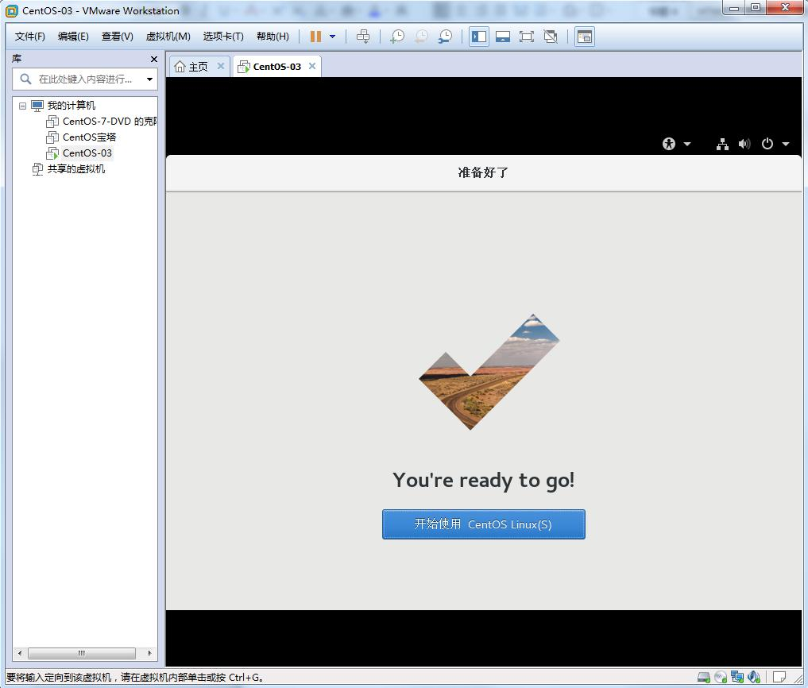Revert virtual machine to previous snapshot

tap(422, 37)
